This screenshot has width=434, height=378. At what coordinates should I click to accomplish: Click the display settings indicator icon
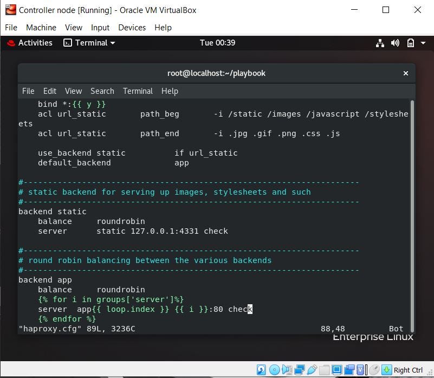337,370
